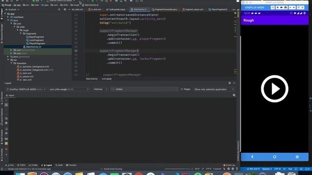Click the UTF-8 encoding selector in status bar
This screenshot has width=312, height=175.
pyautogui.click(x=209, y=169)
